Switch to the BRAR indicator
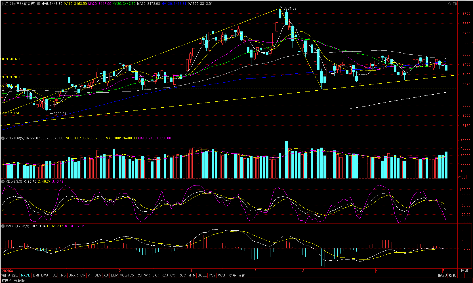The width and height of the screenshot is (473, 283). 73,275
